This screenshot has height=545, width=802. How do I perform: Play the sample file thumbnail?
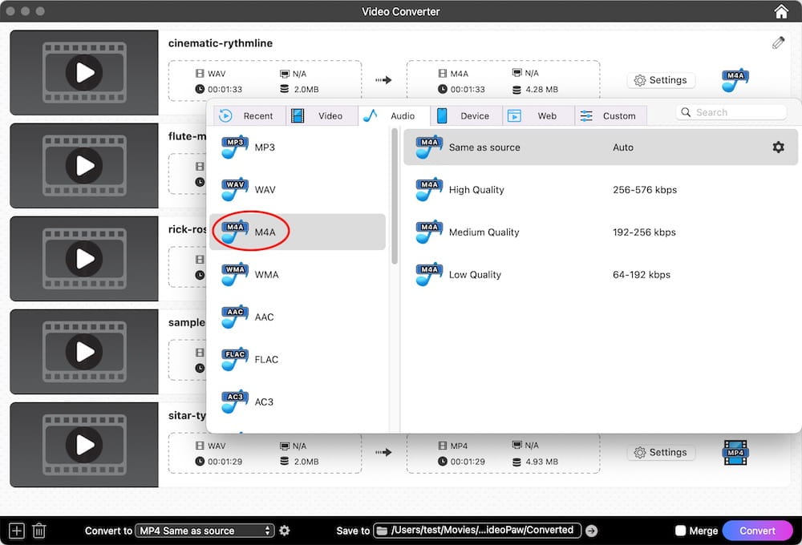[84, 352]
